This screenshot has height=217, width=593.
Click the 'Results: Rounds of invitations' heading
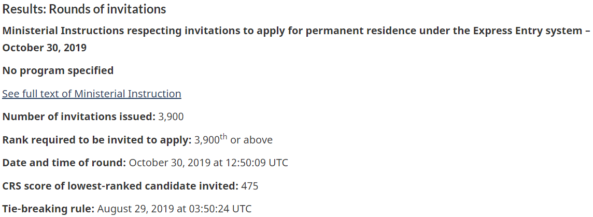pos(84,9)
